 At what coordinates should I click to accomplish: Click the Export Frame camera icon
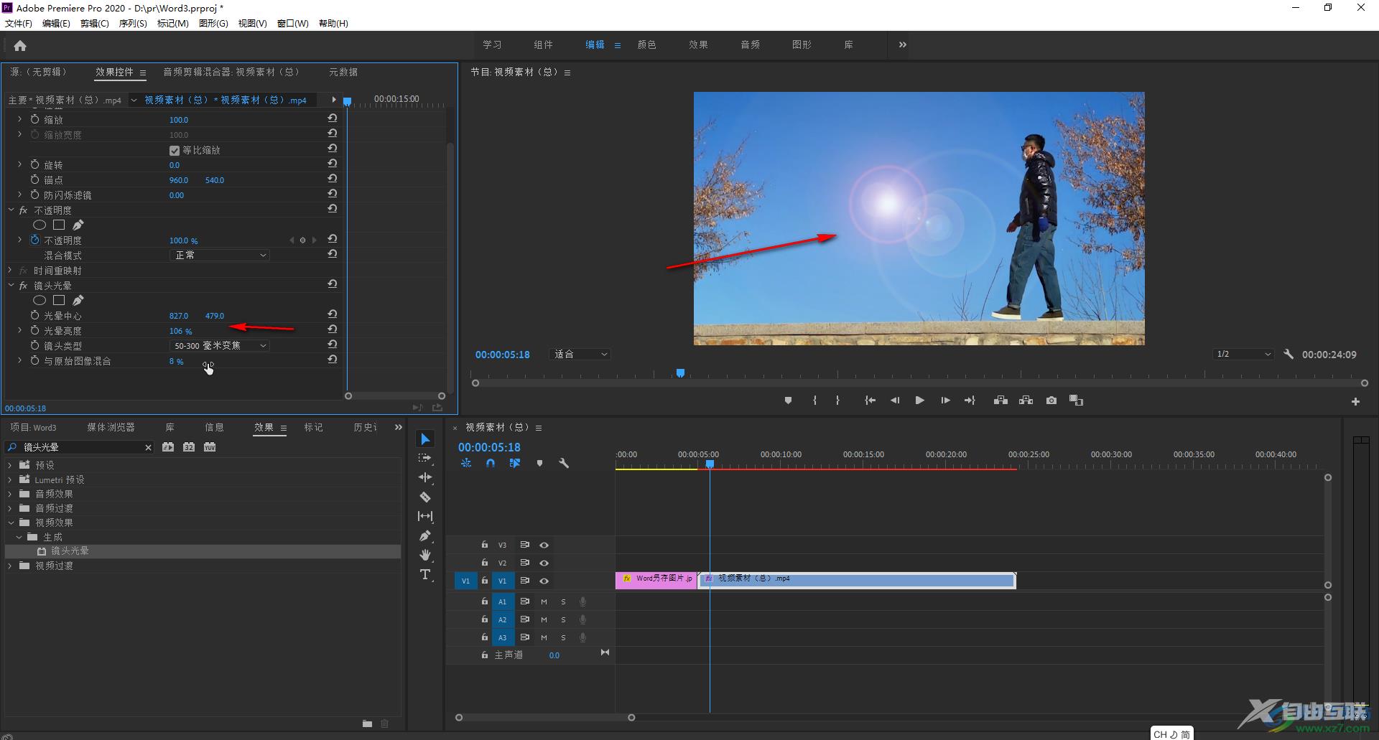point(1051,401)
